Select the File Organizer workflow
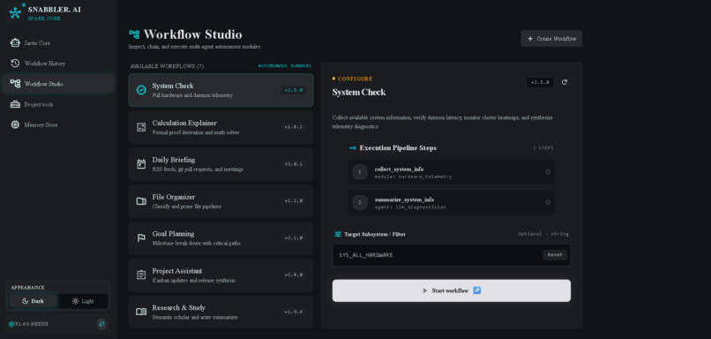Viewport: 711px width, 339px height. click(x=221, y=201)
